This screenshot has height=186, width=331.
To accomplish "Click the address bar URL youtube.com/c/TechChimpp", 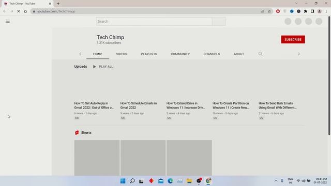I will pyautogui.click(x=56, y=11).
